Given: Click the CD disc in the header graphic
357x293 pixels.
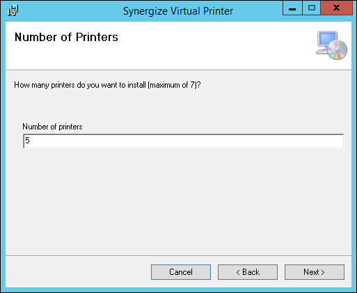Looking at the screenshot, I should pos(338,49).
